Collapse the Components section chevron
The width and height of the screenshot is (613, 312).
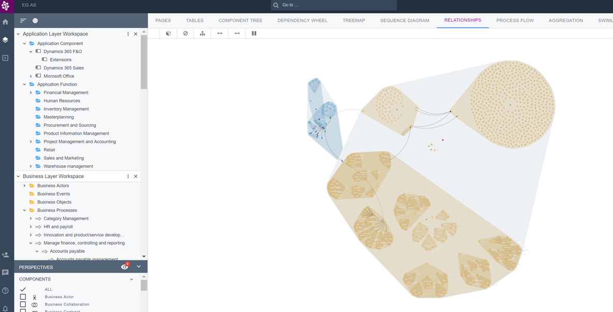(132, 279)
